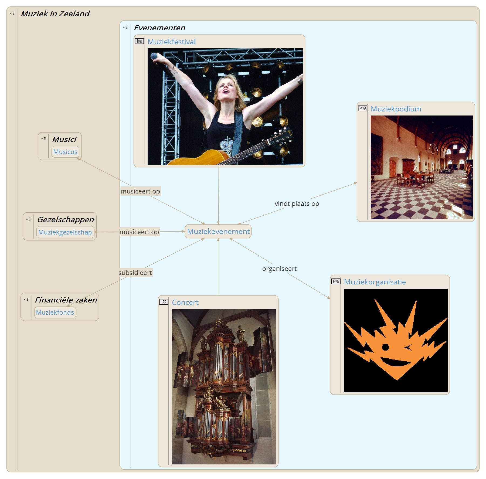Open the Muziekpodium title link
The image size is (486, 479).
click(396, 109)
